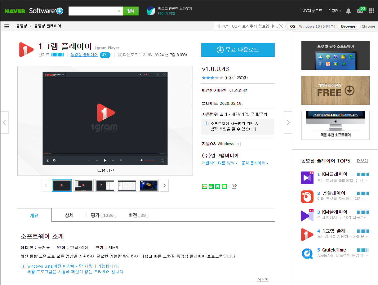Screen dimensions: 378x285
Task: Open the external share arrow icon
Action: pos(234,186)
